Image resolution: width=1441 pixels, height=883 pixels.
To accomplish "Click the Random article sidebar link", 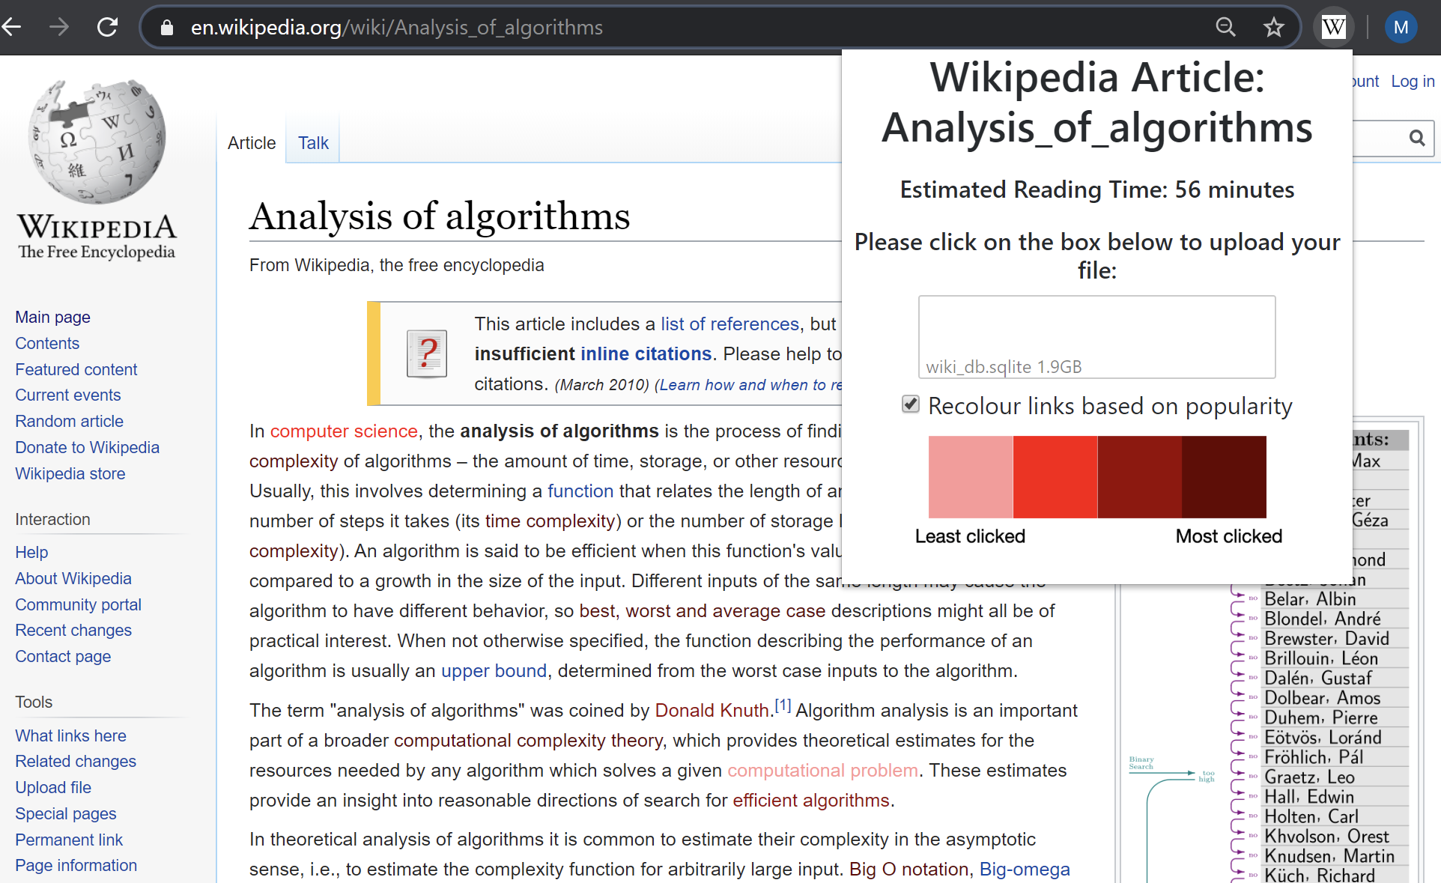I will (x=69, y=421).
